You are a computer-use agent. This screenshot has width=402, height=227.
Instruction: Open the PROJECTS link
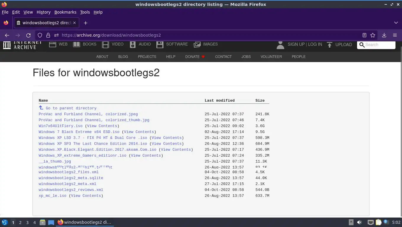147,56
